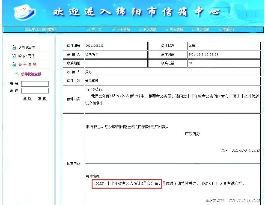
Task: Click the 联系地址 label cell
Action: pos(73,63)
